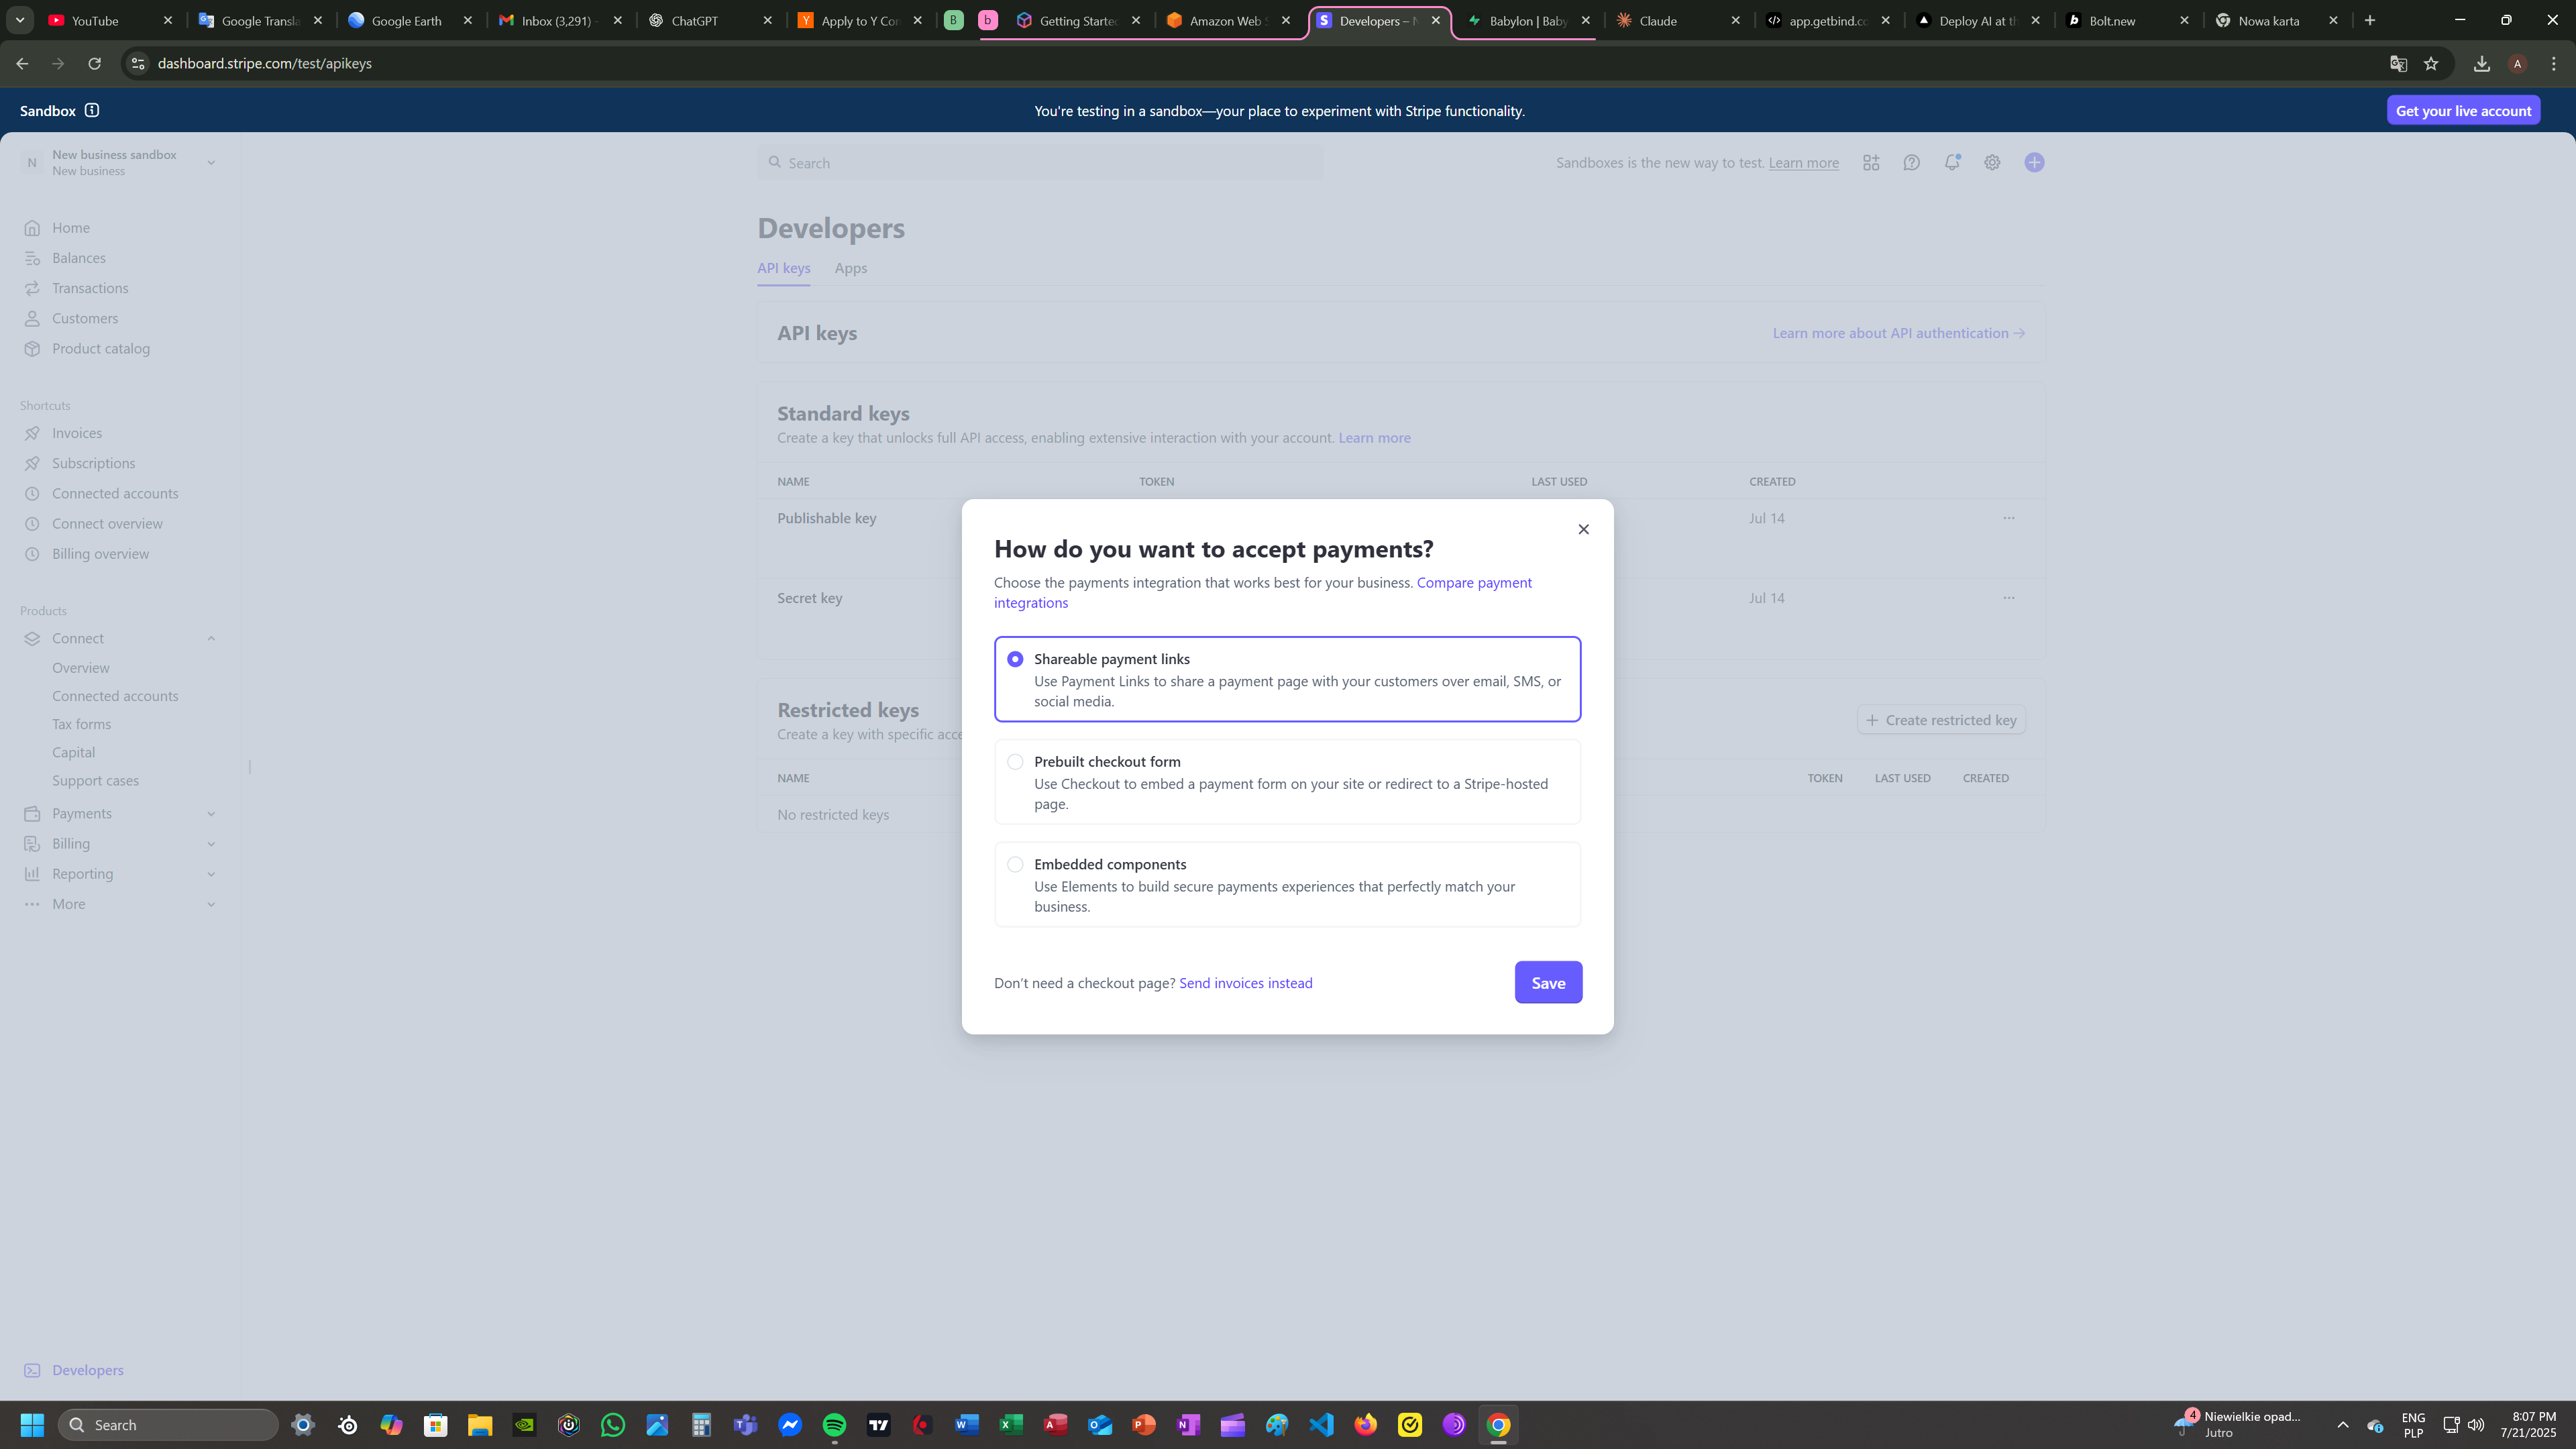Switch to the Apps tab
2576x1449 pixels.
850,268
